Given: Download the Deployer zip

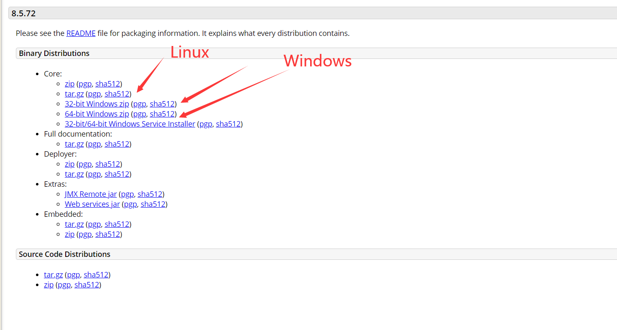Looking at the screenshot, I should click(69, 164).
